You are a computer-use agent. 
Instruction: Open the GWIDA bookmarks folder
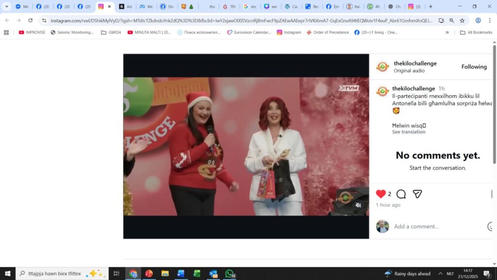coord(111,33)
